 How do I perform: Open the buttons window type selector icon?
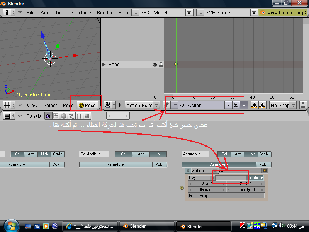[9, 116]
